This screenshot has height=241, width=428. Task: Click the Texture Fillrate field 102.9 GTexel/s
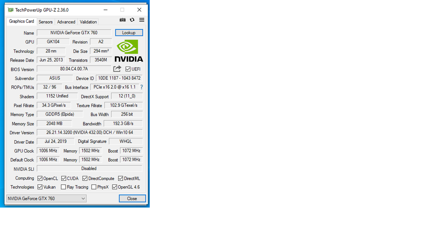tap(124, 105)
